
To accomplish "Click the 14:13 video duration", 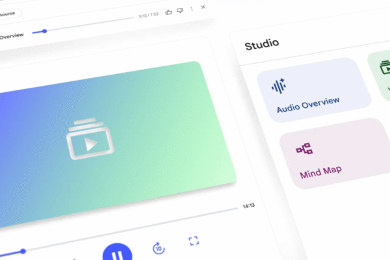I will (249, 206).
